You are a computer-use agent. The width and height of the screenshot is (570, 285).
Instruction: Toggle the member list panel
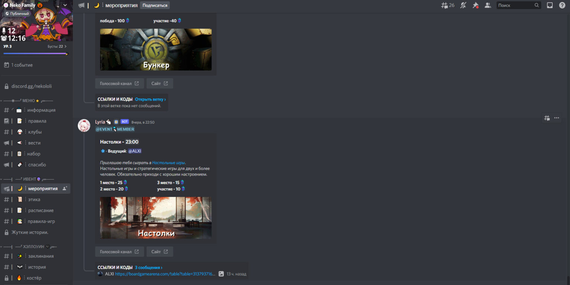pyautogui.click(x=488, y=5)
